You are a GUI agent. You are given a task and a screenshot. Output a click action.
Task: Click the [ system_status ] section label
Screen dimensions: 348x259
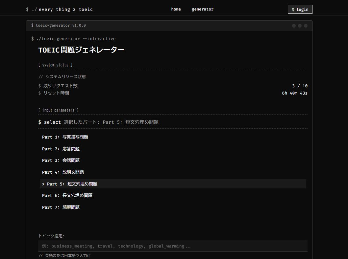[x=55, y=65]
